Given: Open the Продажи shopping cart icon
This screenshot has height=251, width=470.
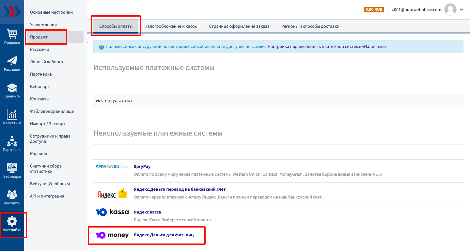Looking at the screenshot, I should point(12,34).
